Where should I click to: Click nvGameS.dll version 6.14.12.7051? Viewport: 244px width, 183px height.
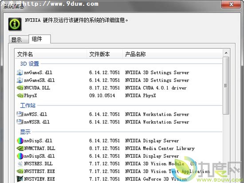point(104,73)
